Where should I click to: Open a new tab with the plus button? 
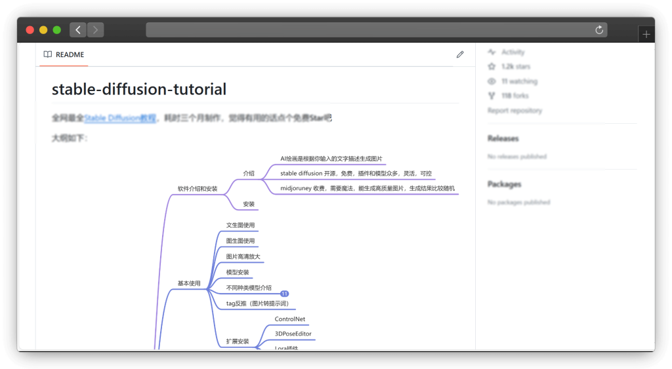pyautogui.click(x=646, y=34)
